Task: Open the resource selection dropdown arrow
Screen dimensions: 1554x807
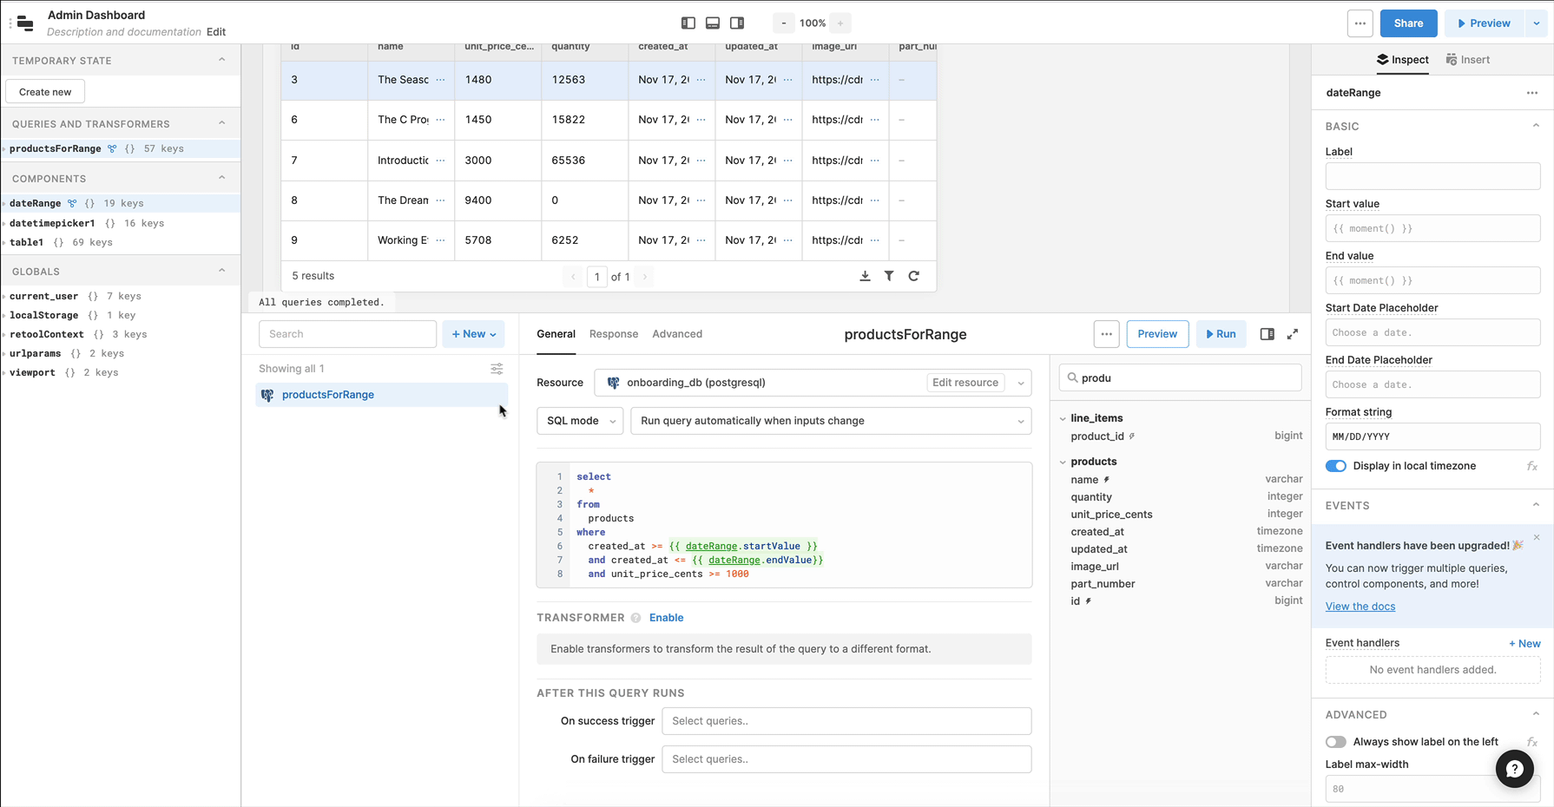Action: (x=1021, y=383)
